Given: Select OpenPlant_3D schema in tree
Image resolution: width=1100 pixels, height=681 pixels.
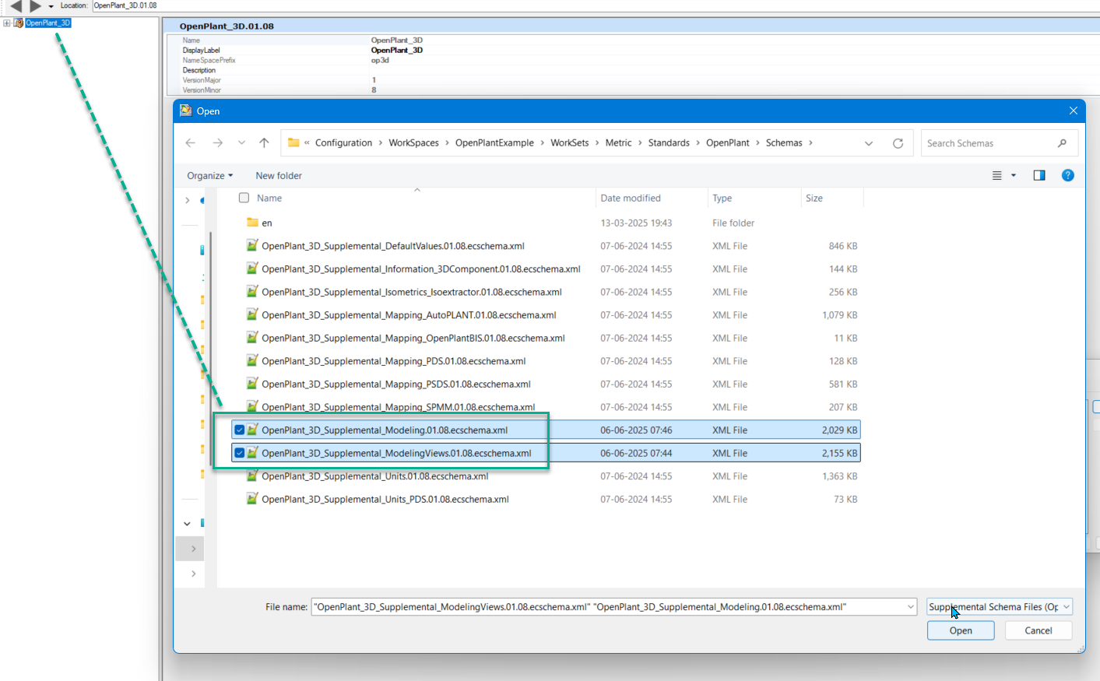Looking at the screenshot, I should point(48,23).
